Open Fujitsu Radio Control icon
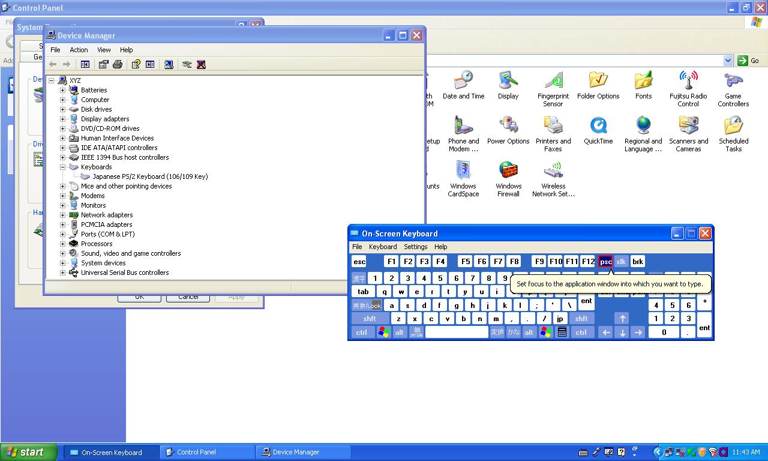768x461 pixels. pyautogui.click(x=688, y=89)
